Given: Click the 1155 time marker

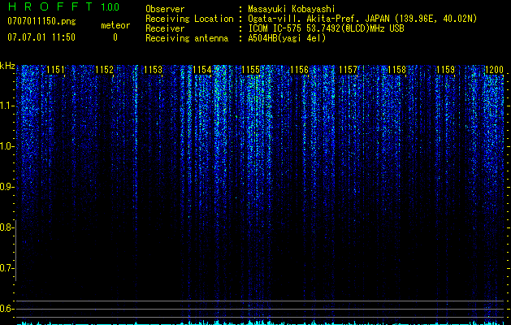Looking at the screenshot, I should (250, 70).
